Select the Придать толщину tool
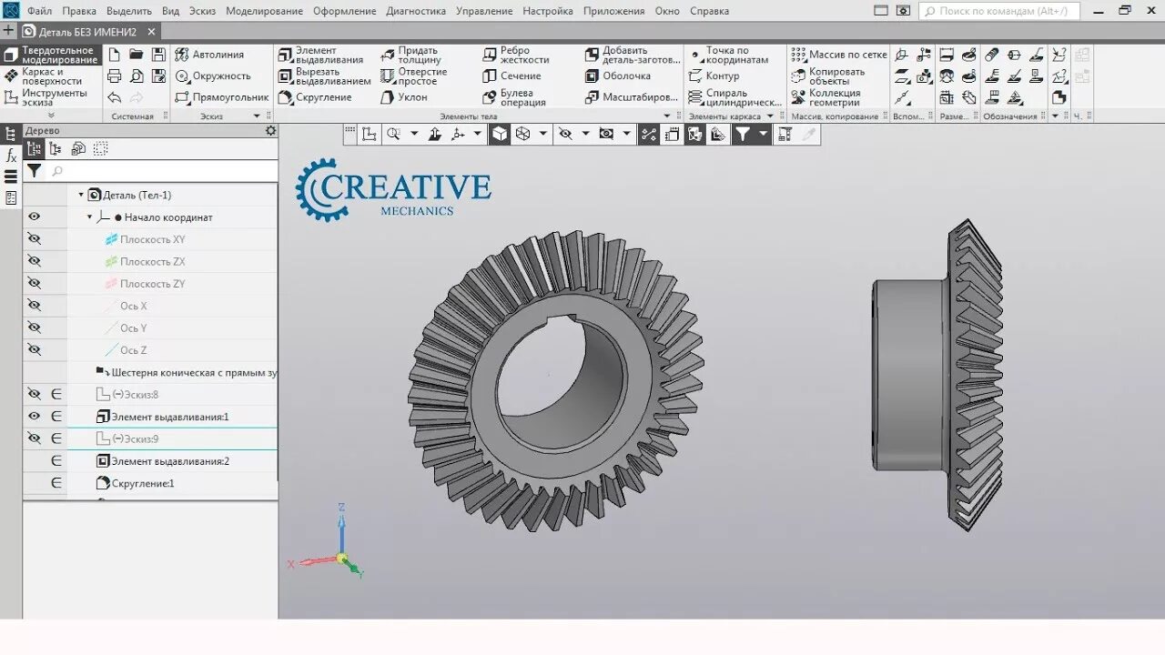The height and width of the screenshot is (655, 1165). pyautogui.click(x=410, y=55)
